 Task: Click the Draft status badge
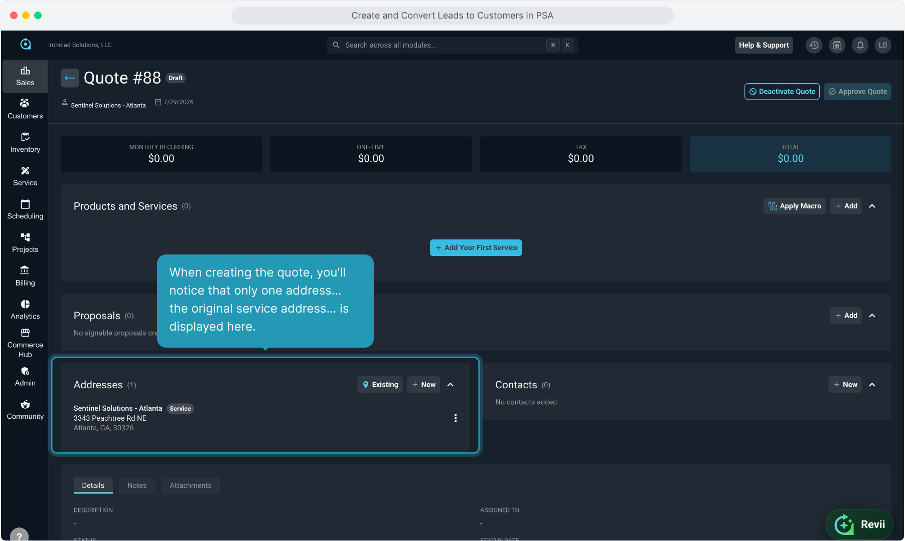(176, 78)
